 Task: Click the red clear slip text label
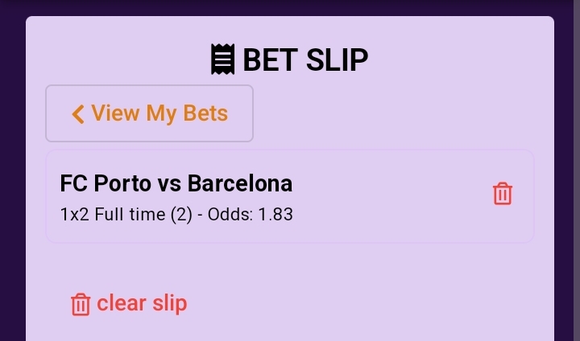[142, 303]
